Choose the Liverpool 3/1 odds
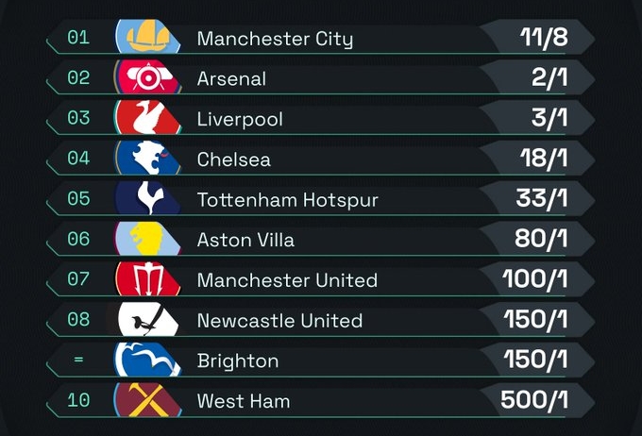The width and height of the screenshot is (642, 436). click(x=549, y=118)
